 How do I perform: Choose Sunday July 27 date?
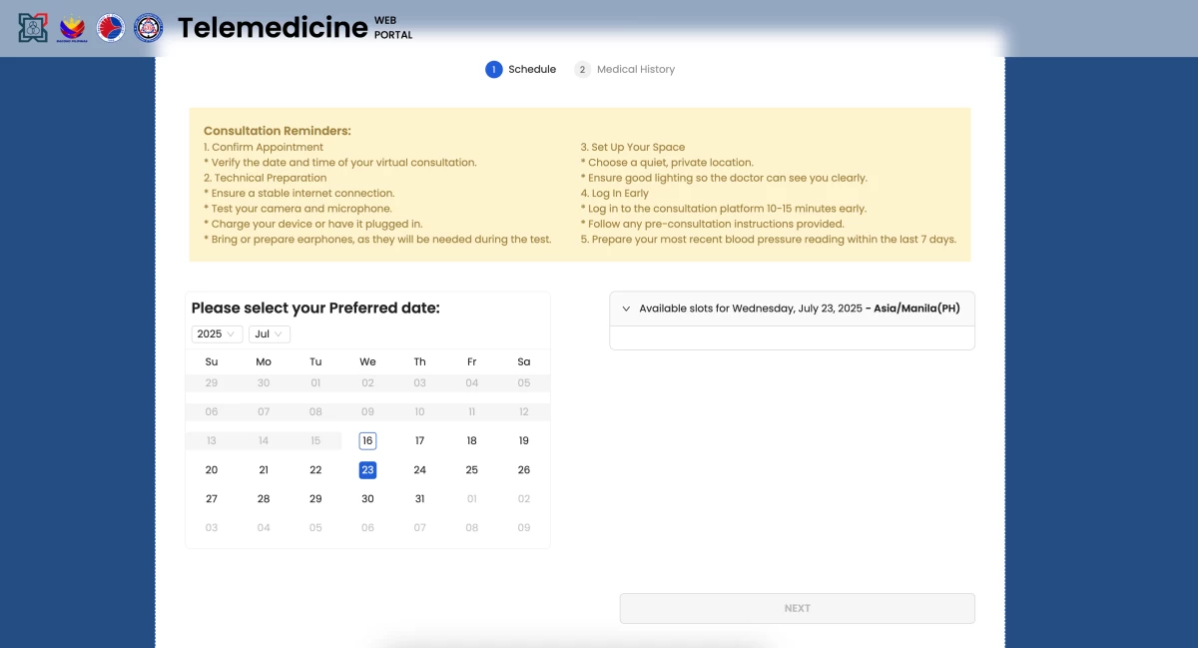212,498
